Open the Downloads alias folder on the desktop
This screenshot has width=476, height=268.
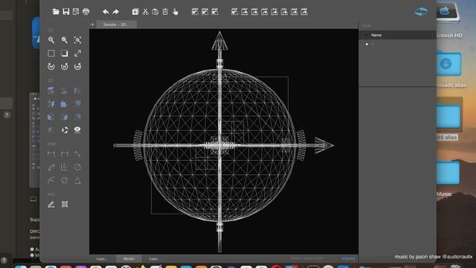click(x=449, y=64)
